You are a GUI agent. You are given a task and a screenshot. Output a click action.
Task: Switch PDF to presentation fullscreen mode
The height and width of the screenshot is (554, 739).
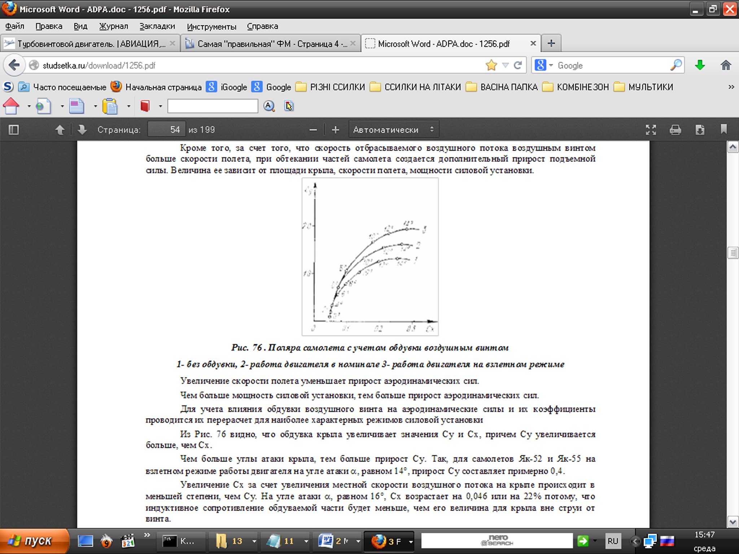click(651, 129)
